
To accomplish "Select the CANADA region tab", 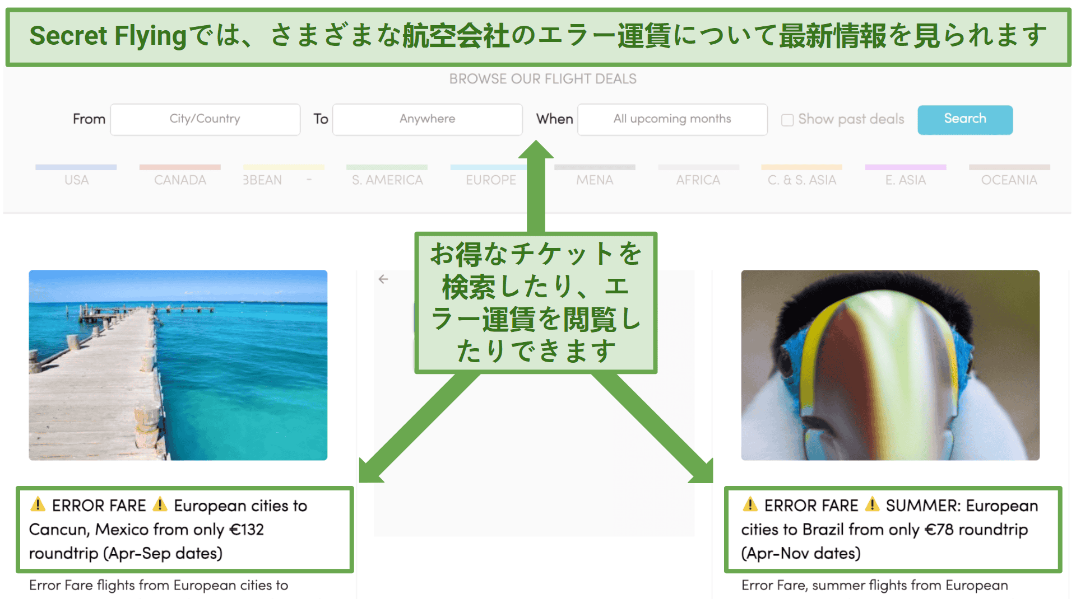I will 180,176.
